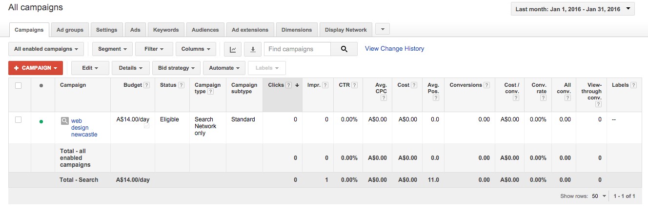648x215 pixels.
Task: Expand All enabled campaigns filter
Action: click(46, 49)
